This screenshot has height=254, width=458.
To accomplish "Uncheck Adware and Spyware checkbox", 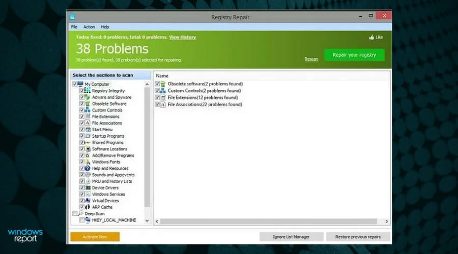I will pos(82,97).
